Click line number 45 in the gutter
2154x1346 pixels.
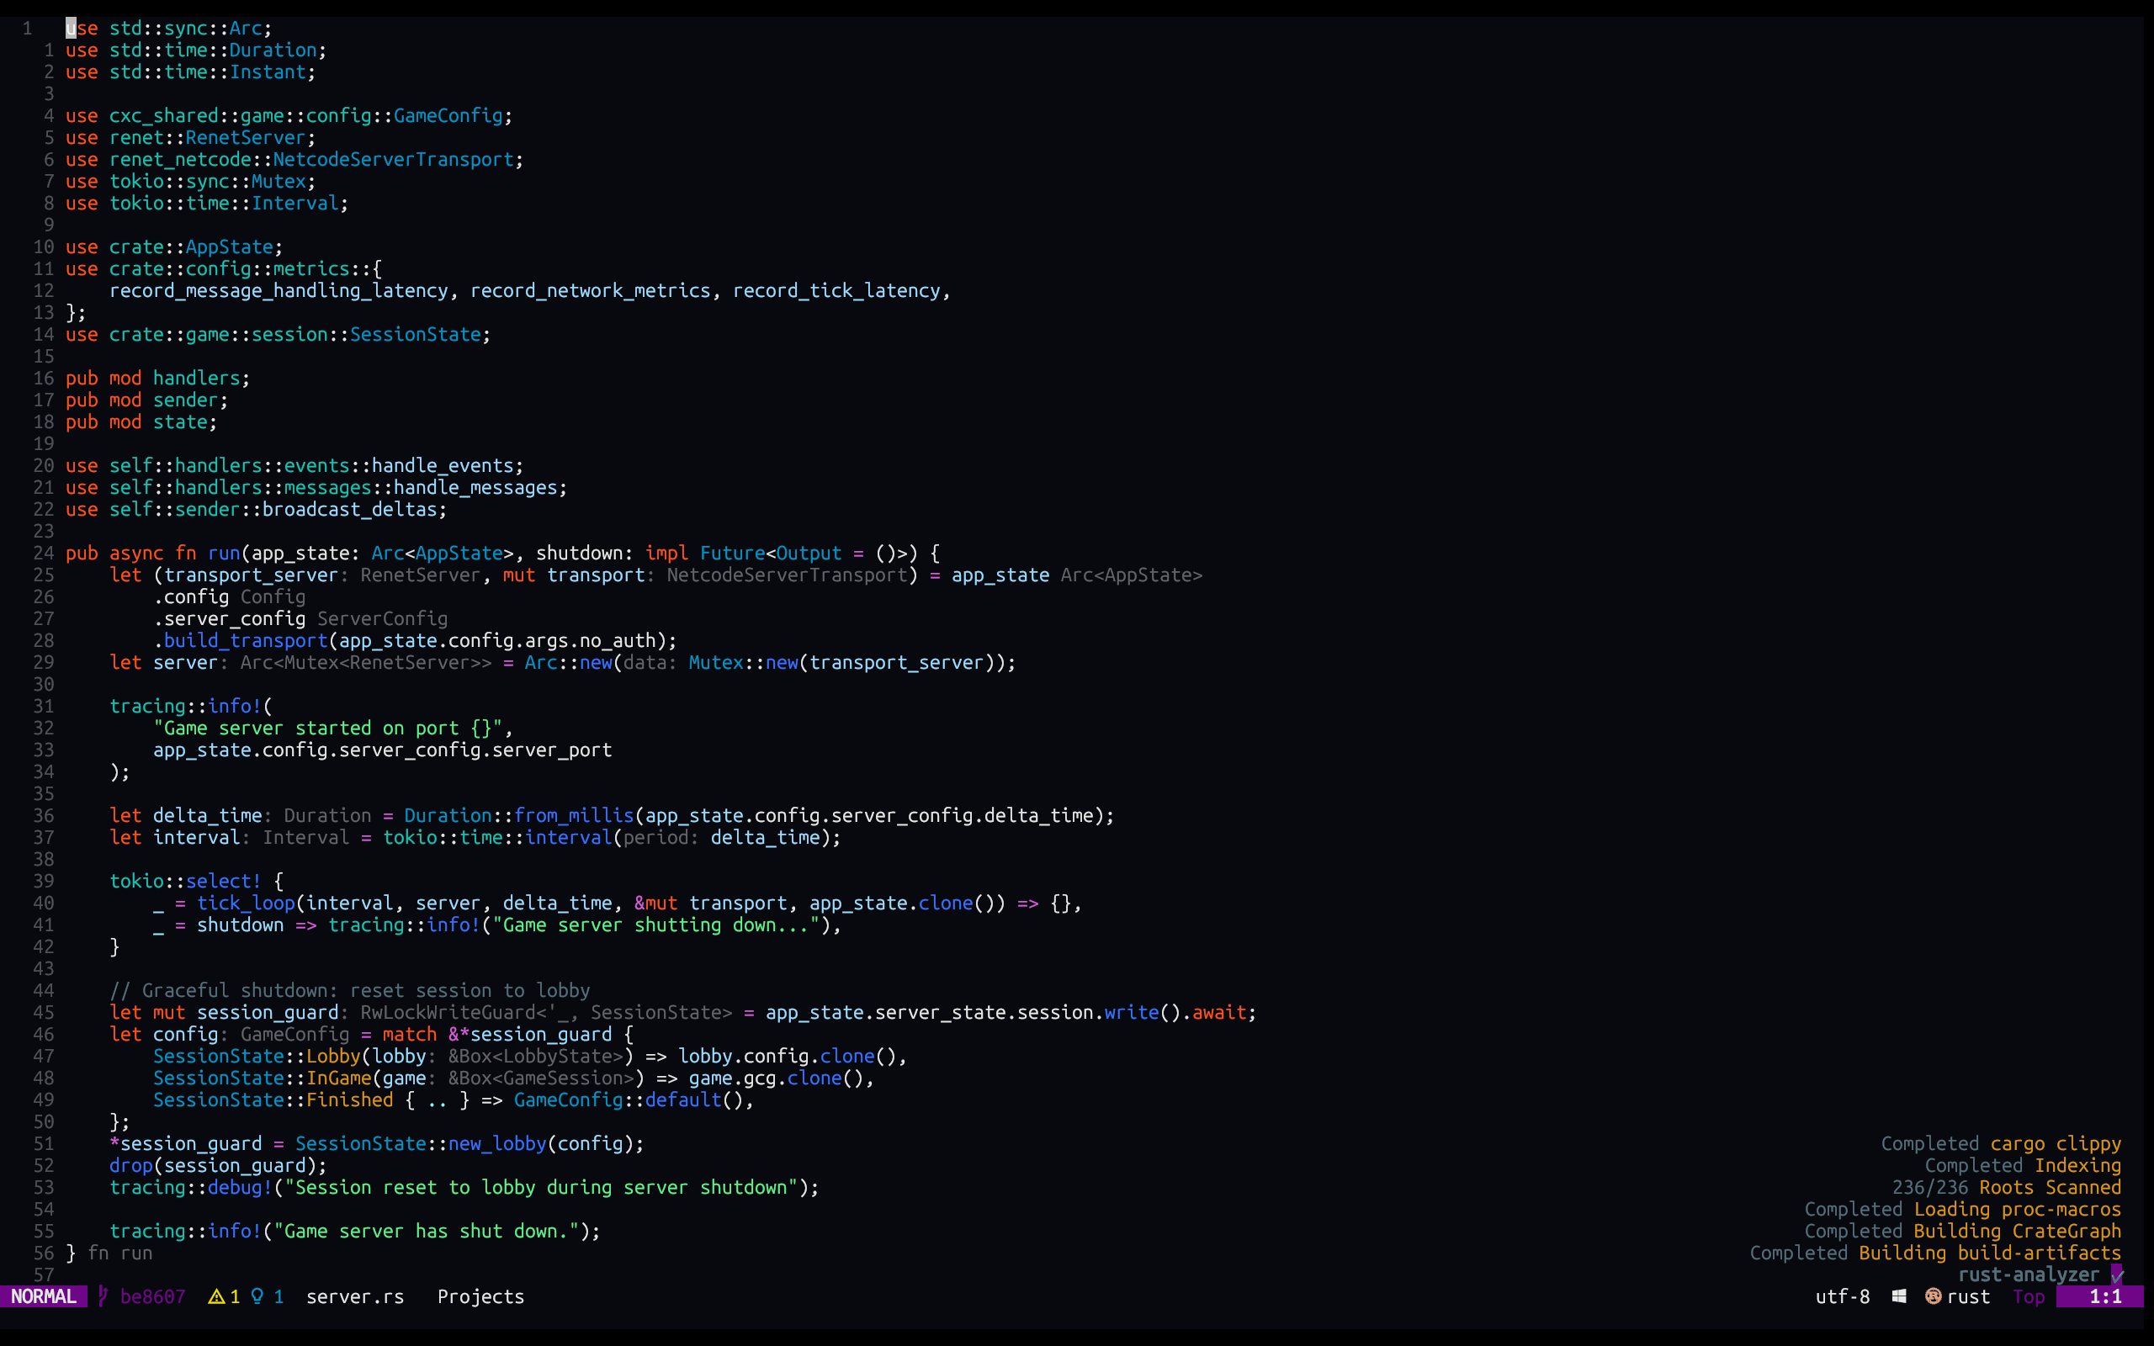point(44,1012)
